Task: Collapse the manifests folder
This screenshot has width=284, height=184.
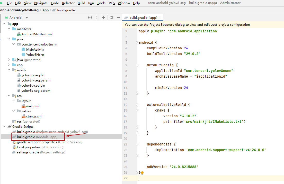Action: pos(9,29)
